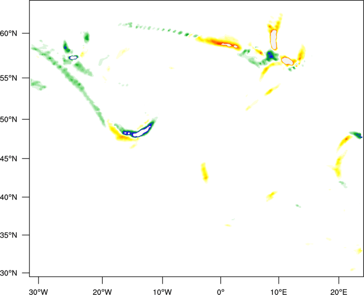The image size is (364, 295).
Task: Click the 40°N latitude label
Action: (9, 197)
